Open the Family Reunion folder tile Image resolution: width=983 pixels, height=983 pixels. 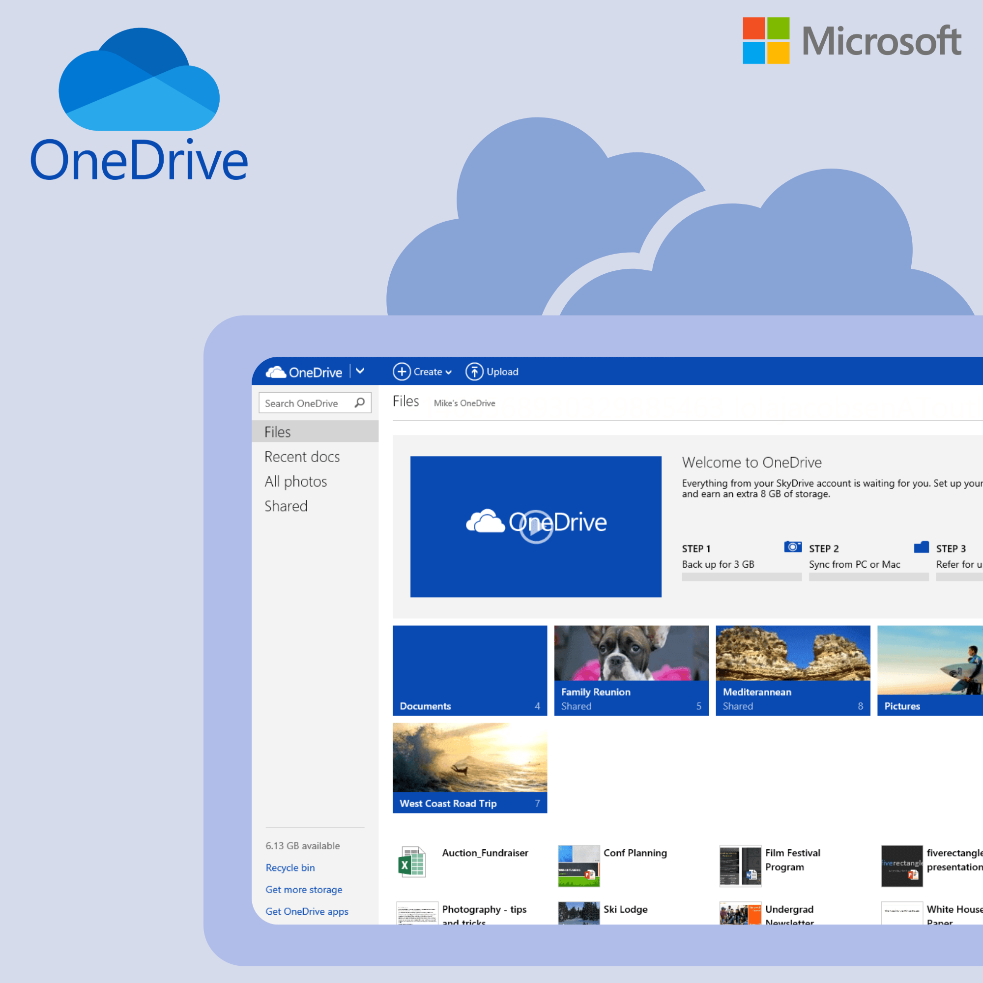(x=631, y=670)
